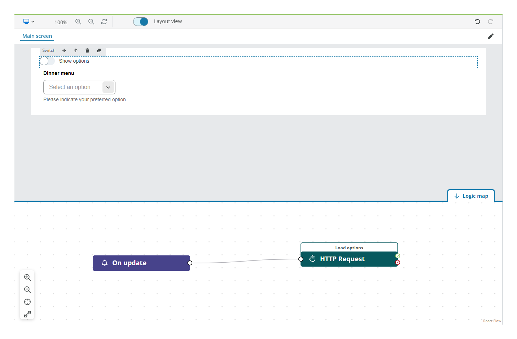Edit screen with the pencil icon
The height and width of the screenshot is (339, 517).
(490, 36)
